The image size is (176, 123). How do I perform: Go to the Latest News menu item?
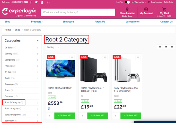click(133, 22)
